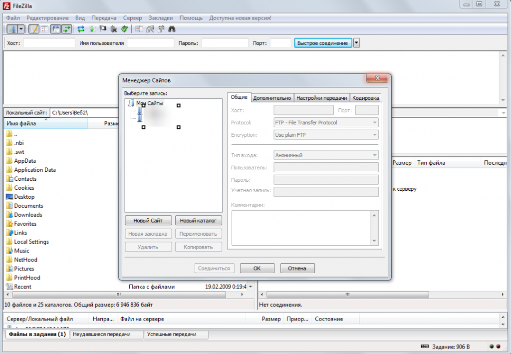This screenshot has width=511, height=354.
Task: Open the filename filters toolbar icon
Action: coord(139,29)
